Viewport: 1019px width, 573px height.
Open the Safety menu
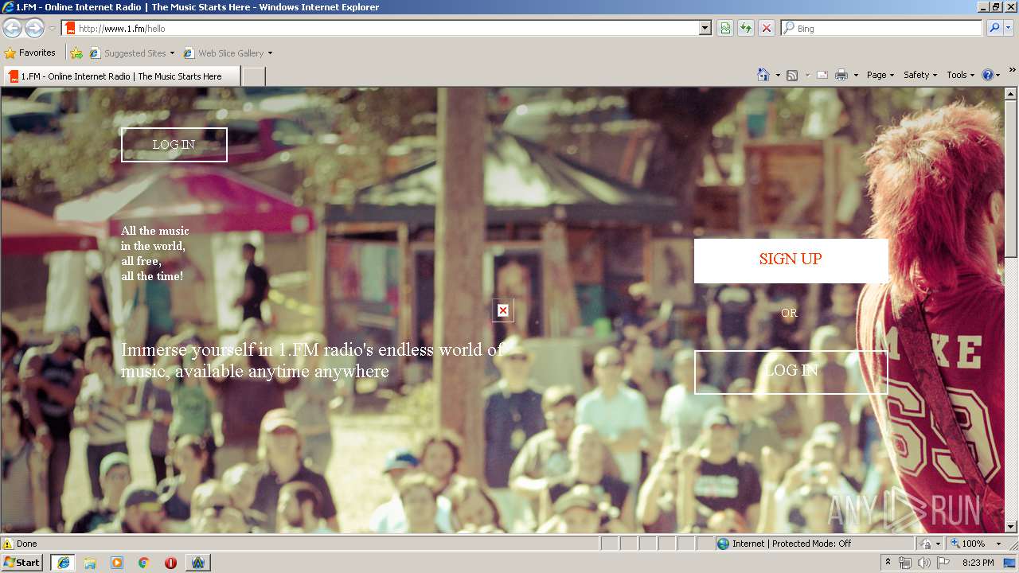920,75
